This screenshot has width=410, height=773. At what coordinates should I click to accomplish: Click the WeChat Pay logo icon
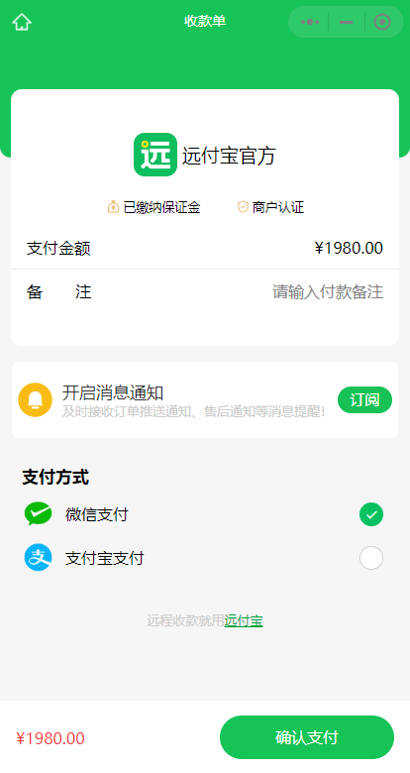[38, 513]
